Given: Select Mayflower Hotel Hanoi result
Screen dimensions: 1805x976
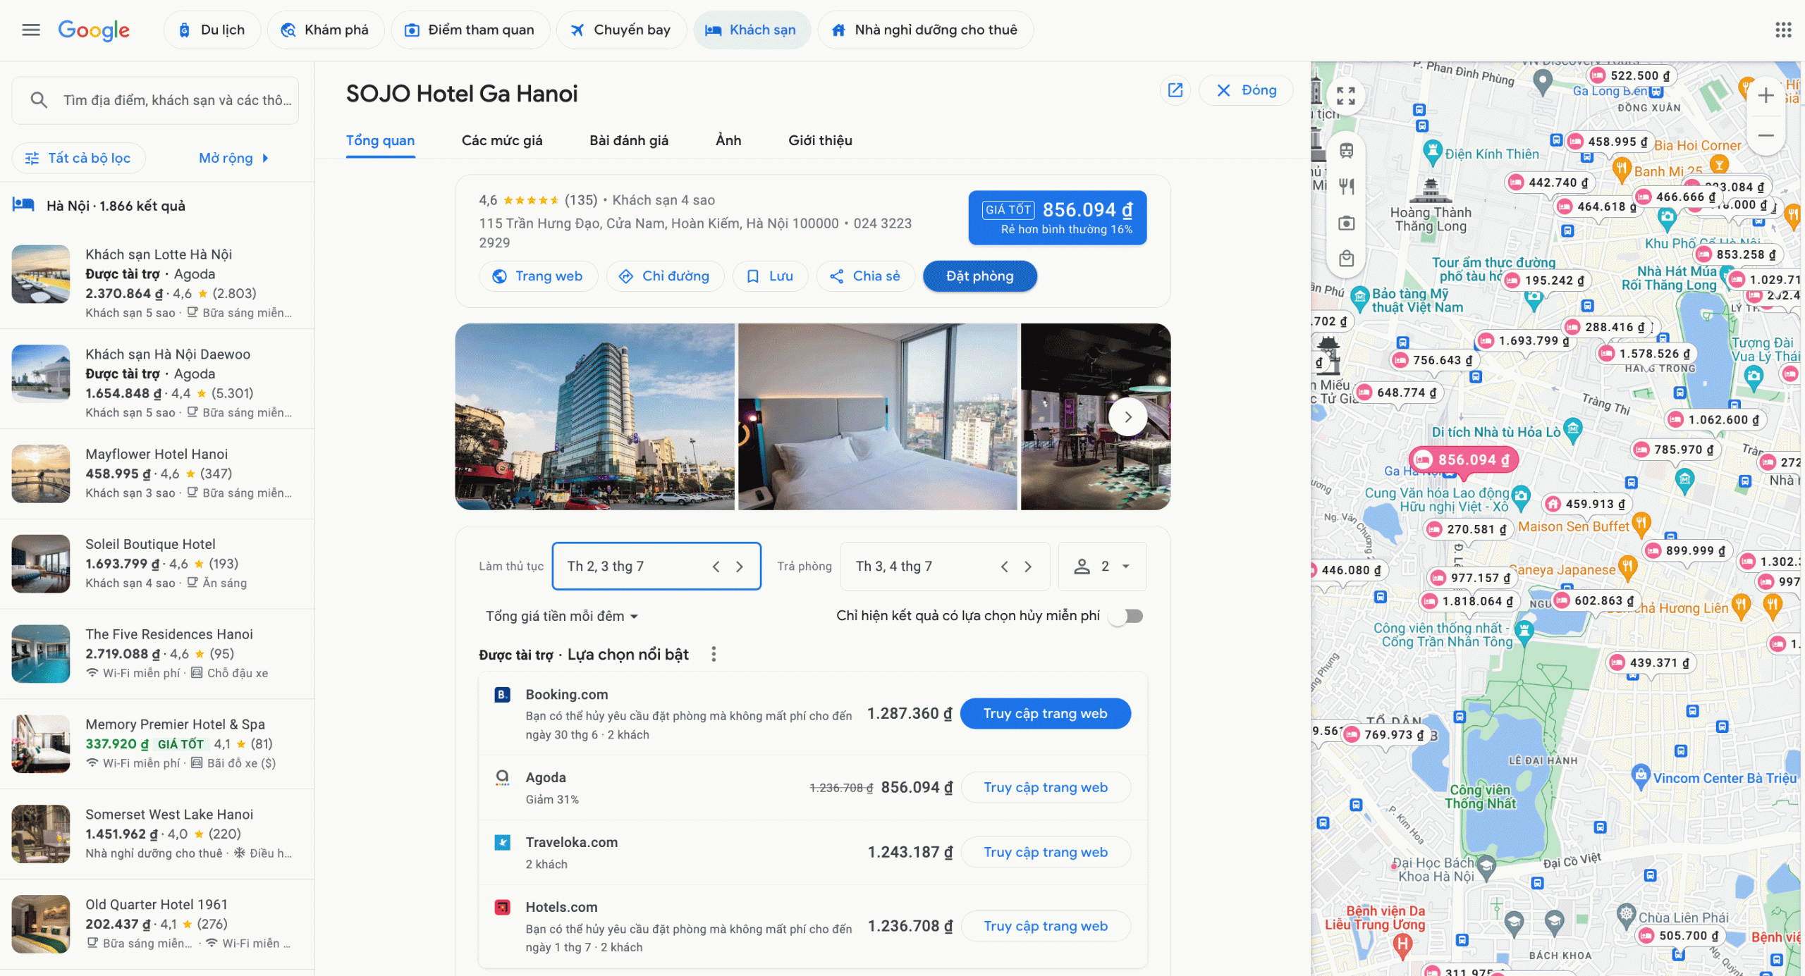Looking at the screenshot, I should 157,474.
